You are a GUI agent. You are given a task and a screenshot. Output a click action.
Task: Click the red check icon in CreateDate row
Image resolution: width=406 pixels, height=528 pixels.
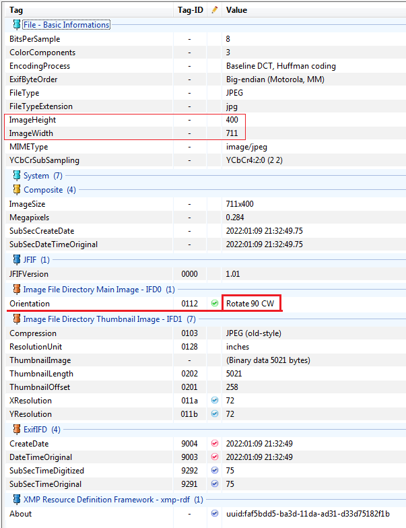tap(215, 443)
